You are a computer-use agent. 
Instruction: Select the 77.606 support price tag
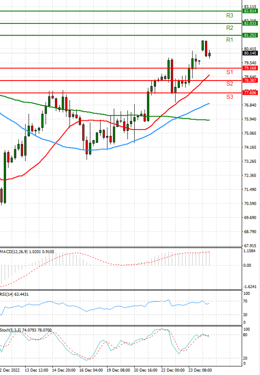coord(250,93)
